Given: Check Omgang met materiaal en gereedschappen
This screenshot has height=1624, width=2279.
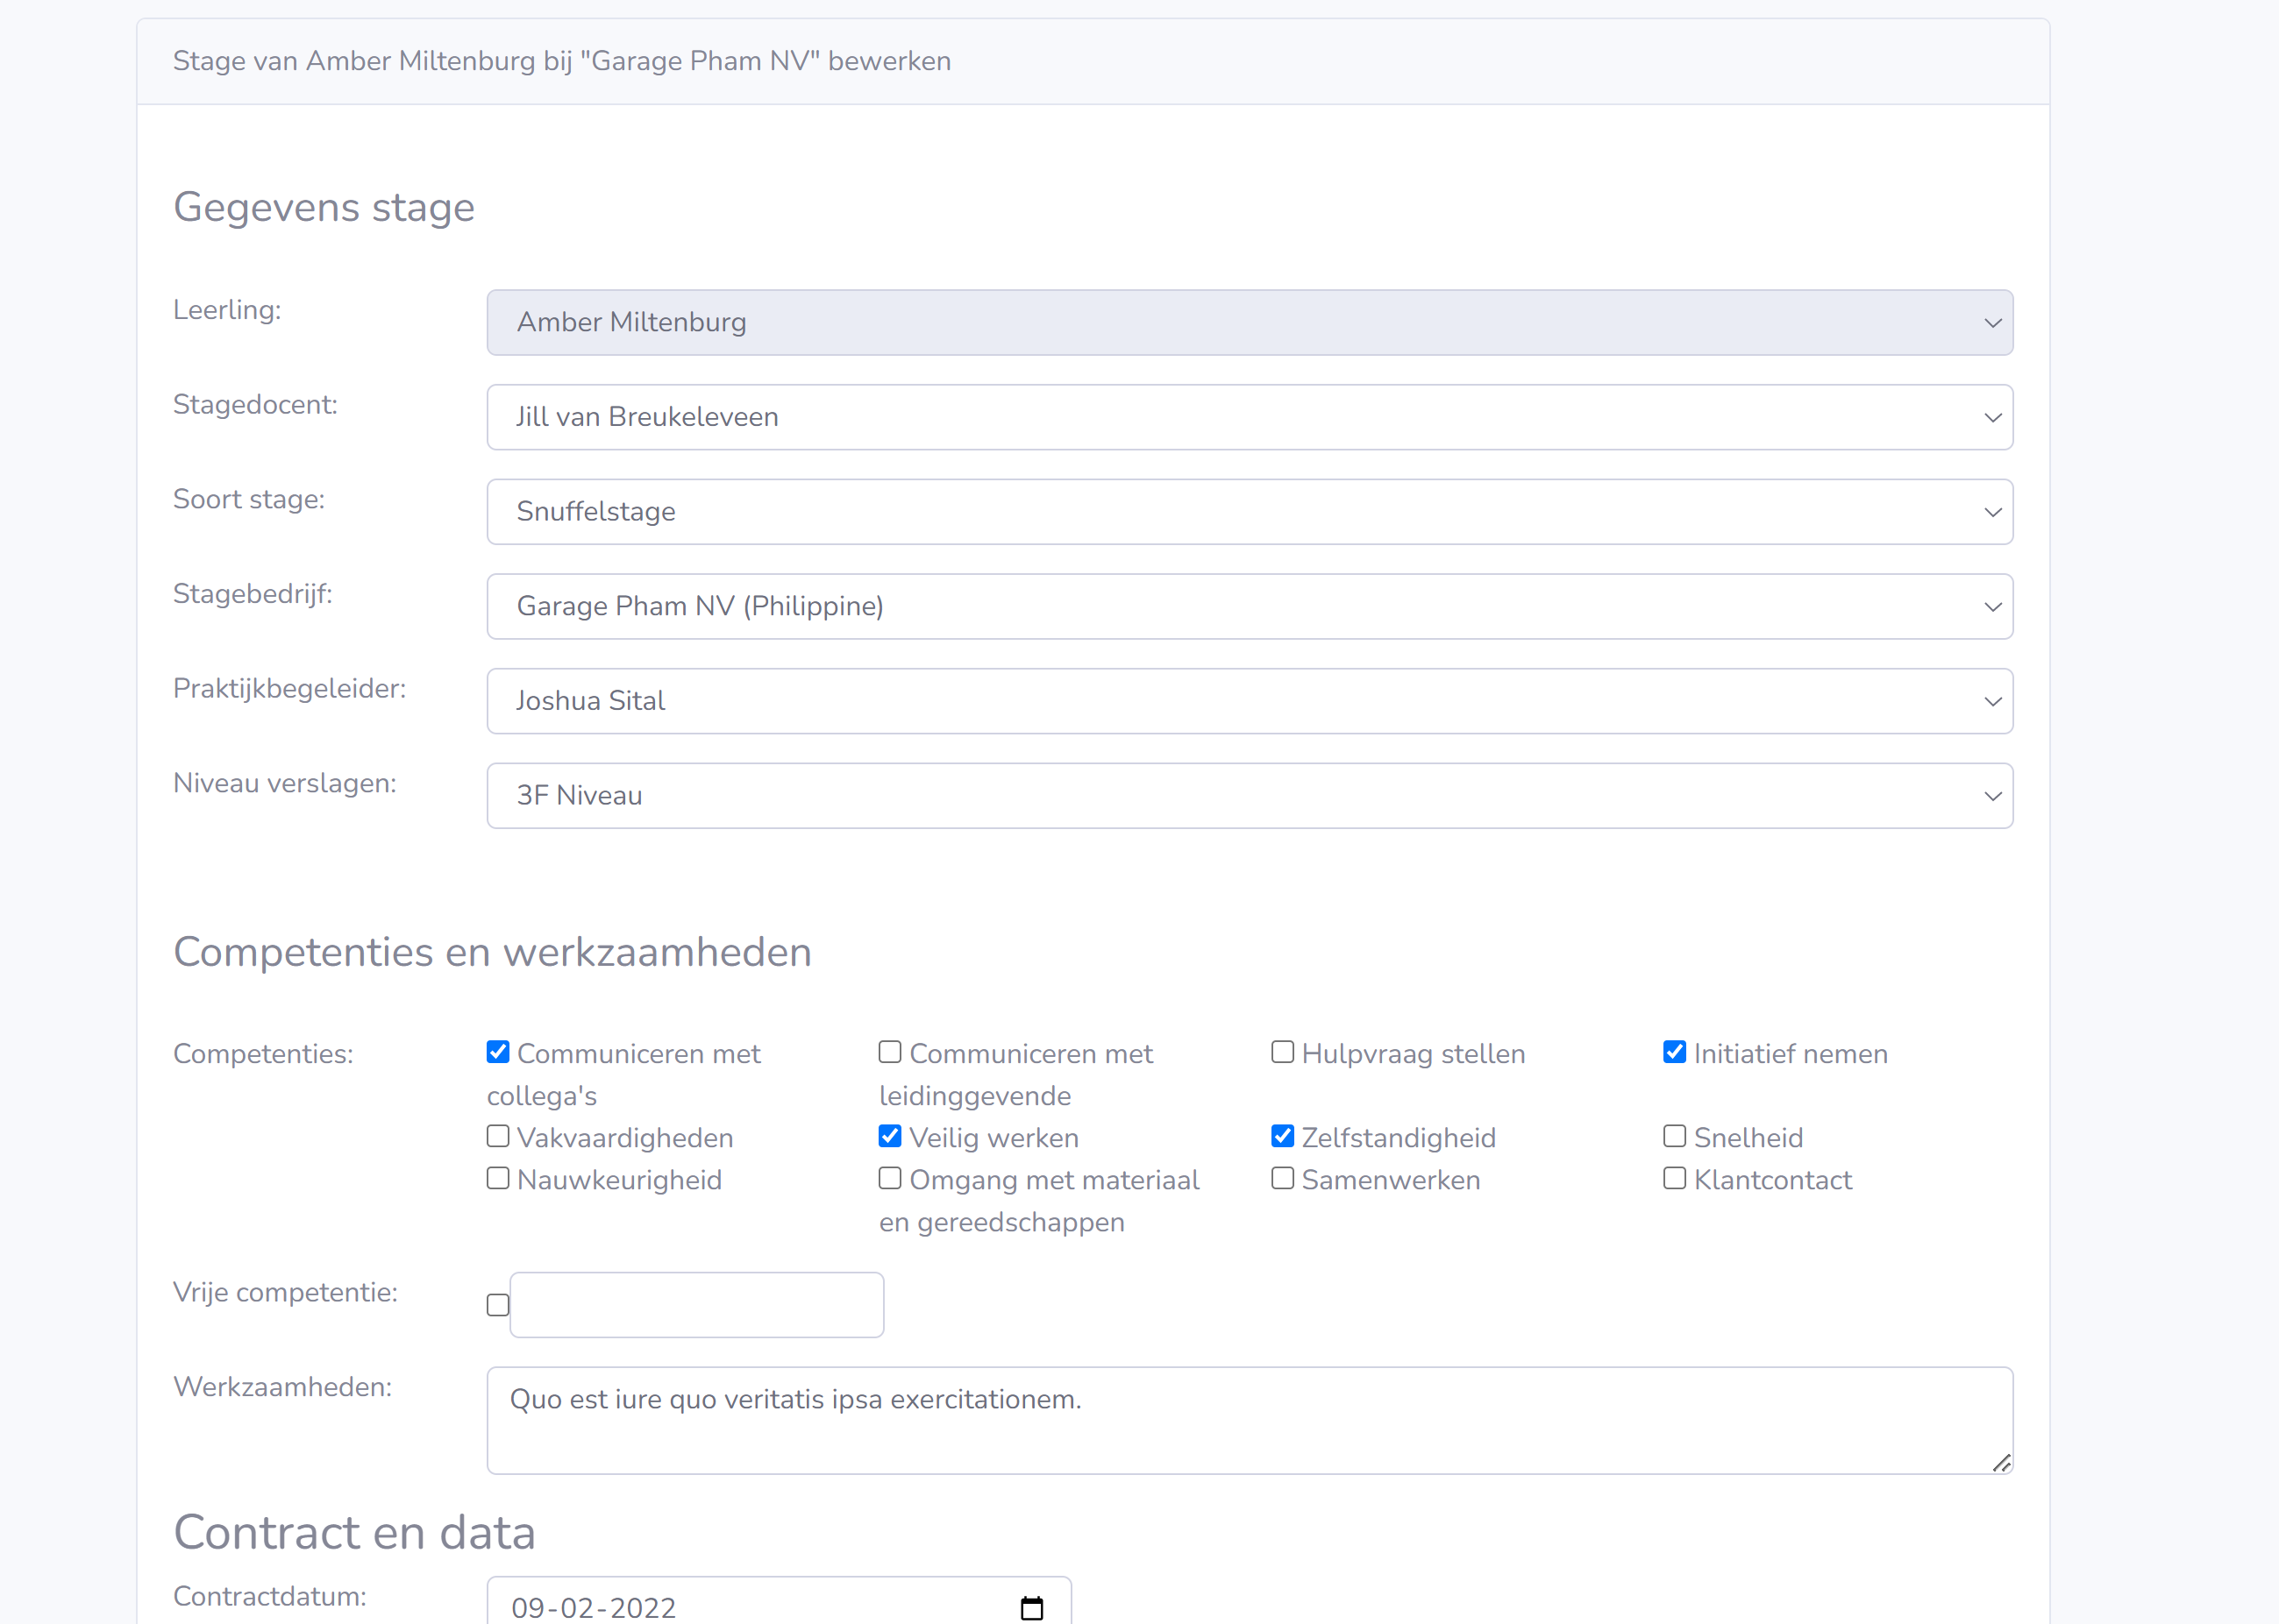Looking at the screenshot, I should tap(890, 1178).
